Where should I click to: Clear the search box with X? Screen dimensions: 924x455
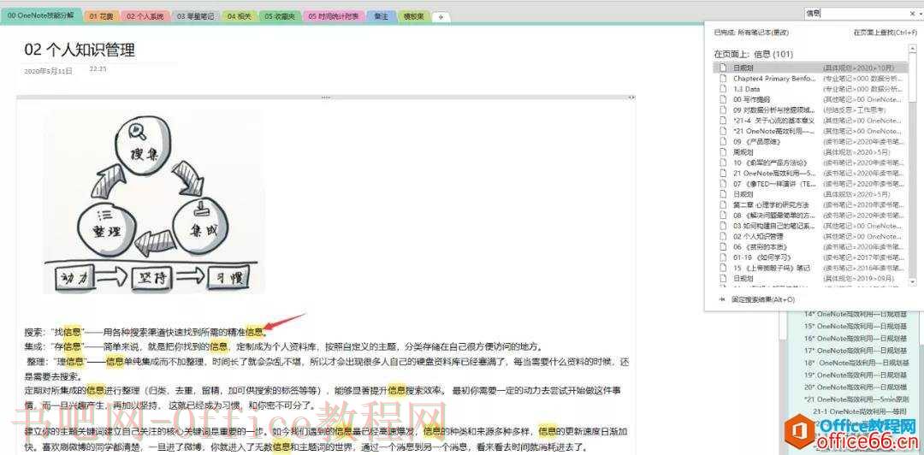(x=912, y=12)
